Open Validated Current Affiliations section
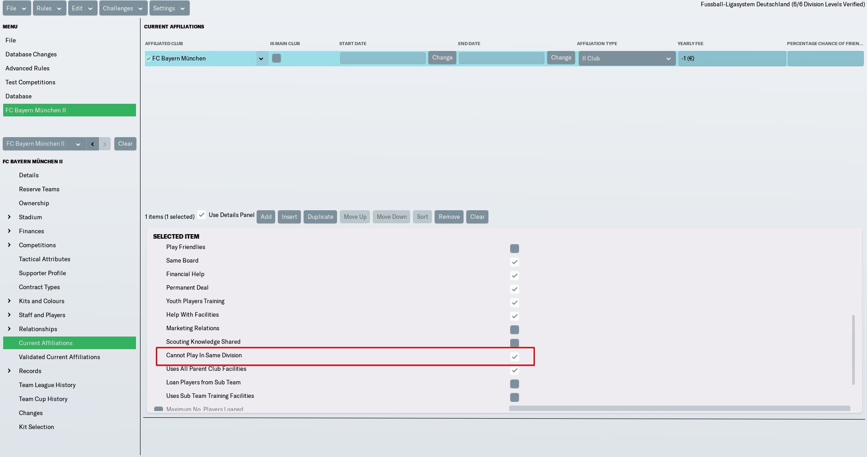The width and height of the screenshot is (867, 457). pyautogui.click(x=60, y=357)
